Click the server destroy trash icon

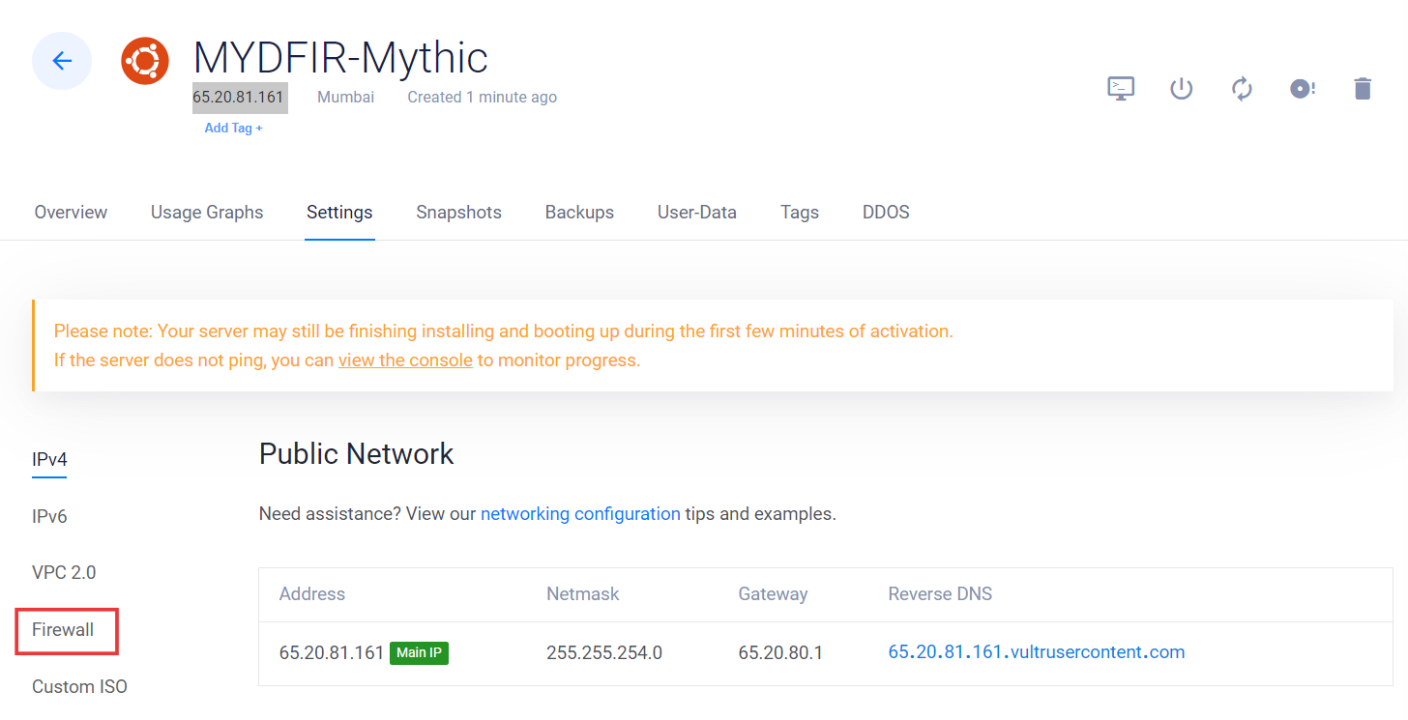click(1363, 89)
